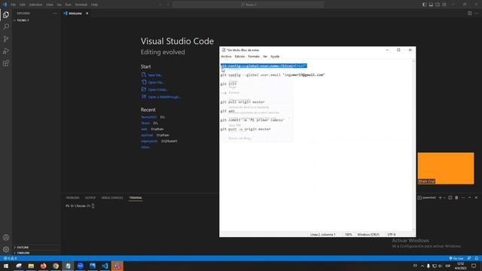Open the Extensions view
Image resolution: width=482 pixels, height=271 pixels.
coord(6,63)
